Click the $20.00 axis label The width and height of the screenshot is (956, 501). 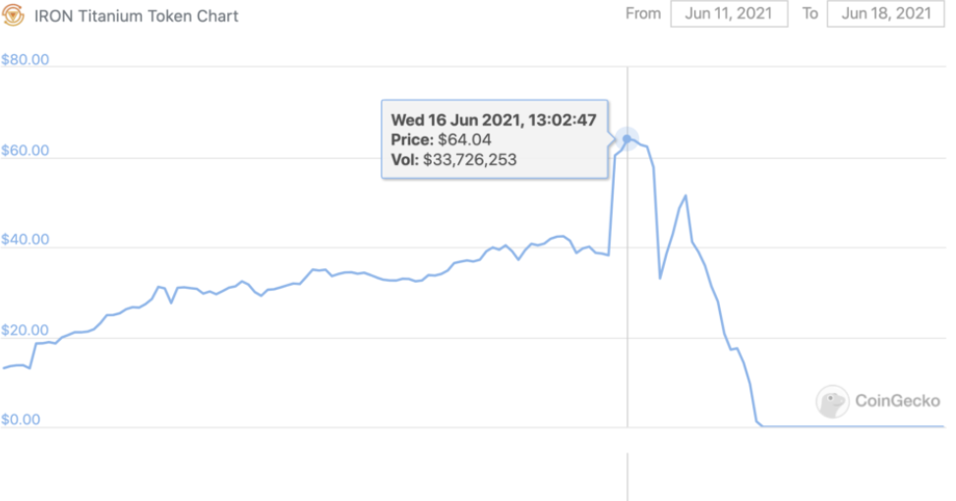pos(25,330)
